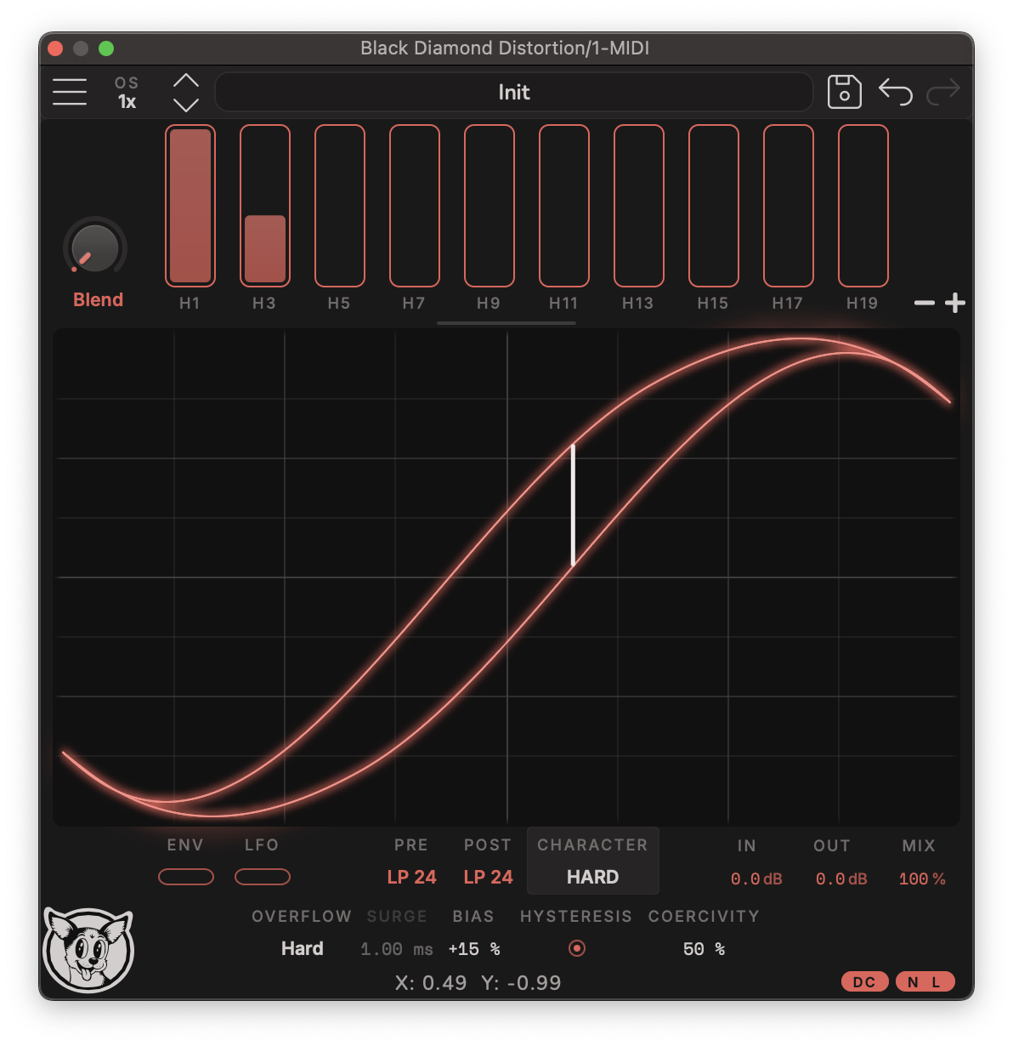Open the hamburger menu

(70, 92)
